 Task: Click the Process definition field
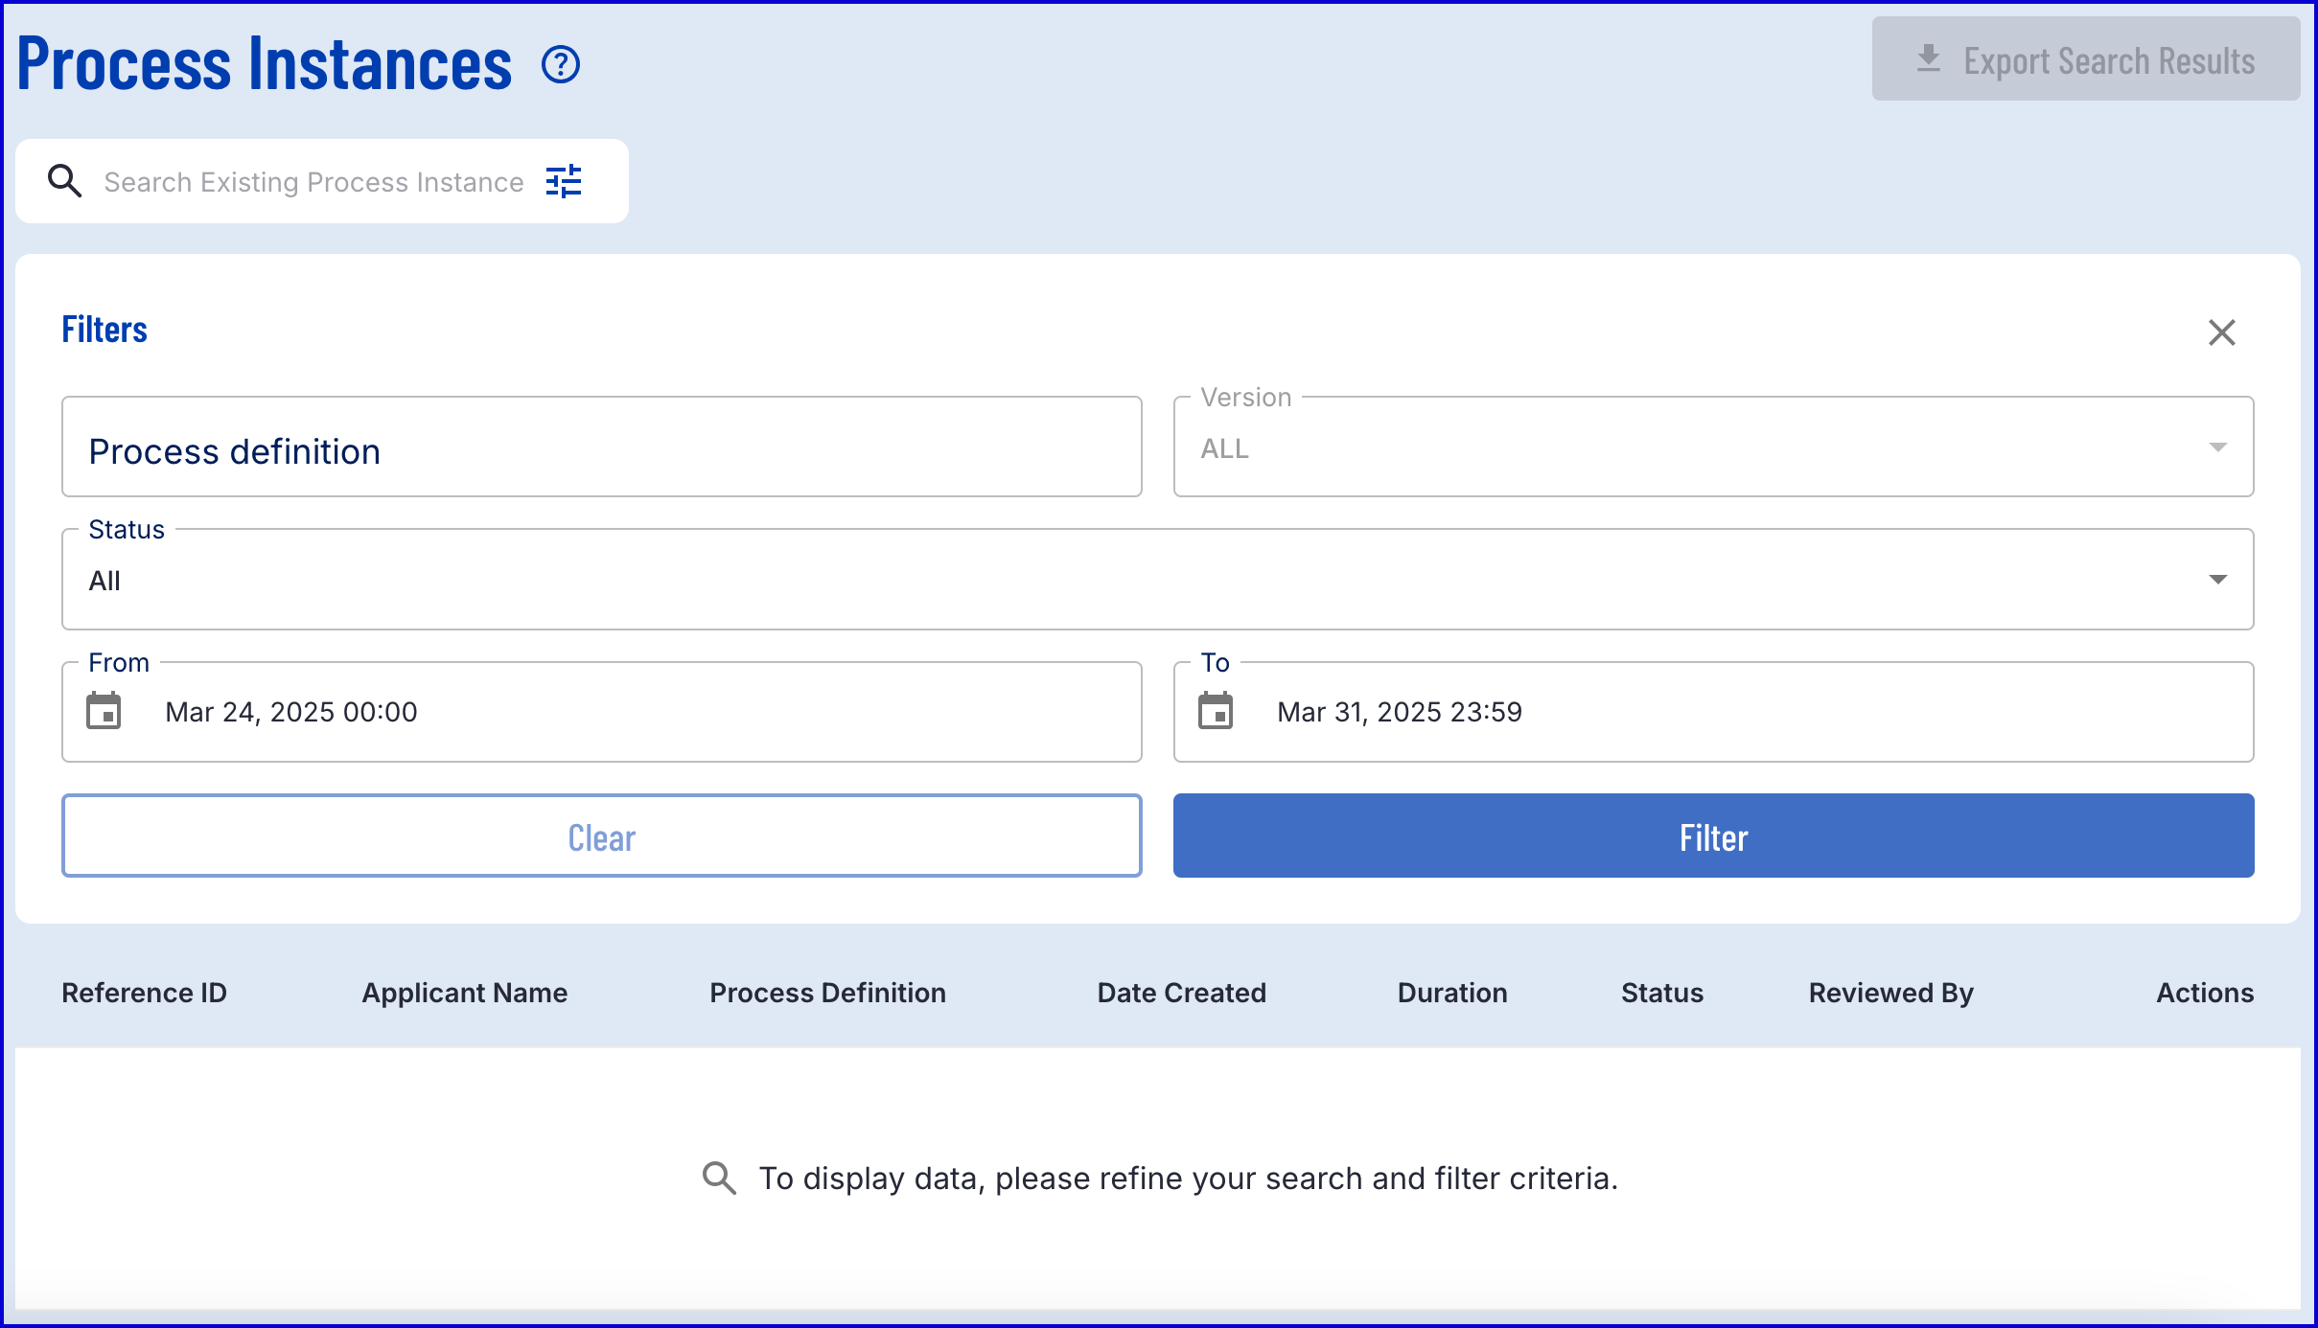(601, 447)
